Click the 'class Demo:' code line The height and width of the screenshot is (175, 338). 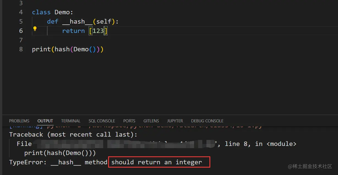53,12
